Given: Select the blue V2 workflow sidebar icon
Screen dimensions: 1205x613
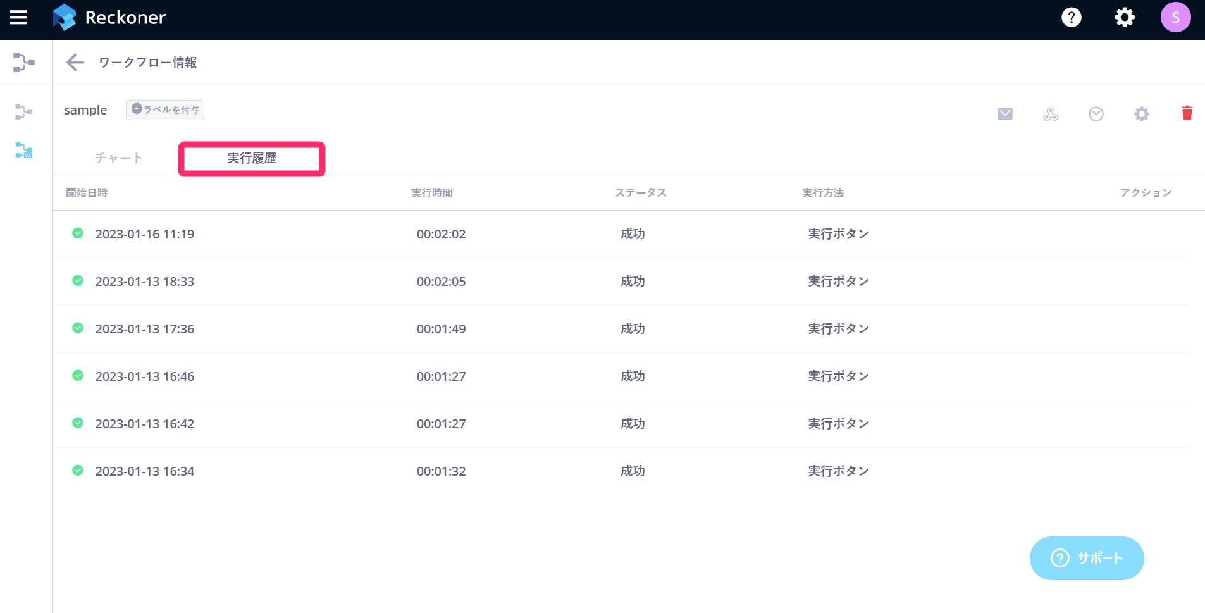Looking at the screenshot, I should pyautogui.click(x=23, y=151).
